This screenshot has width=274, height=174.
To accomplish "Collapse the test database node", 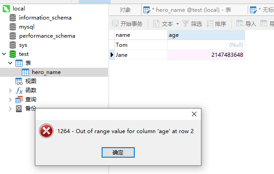I will tap(4, 54).
